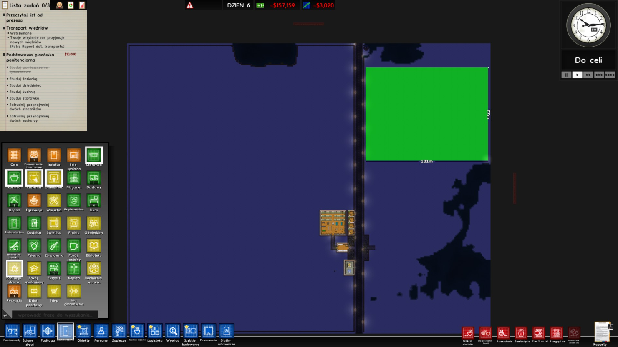Image resolution: width=618 pixels, height=347 pixels.
Task: Select the Stołówka room icon
Action: [x=94, y=155]
